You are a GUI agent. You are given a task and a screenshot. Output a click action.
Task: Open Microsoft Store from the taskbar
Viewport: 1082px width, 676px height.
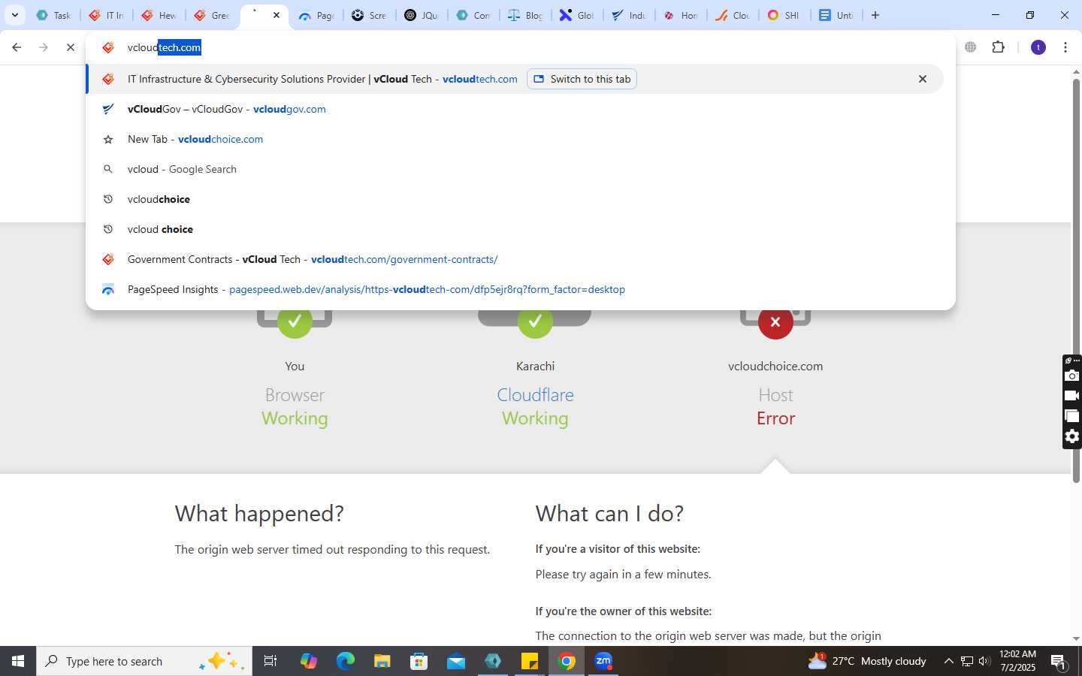(x=419, y=661)
